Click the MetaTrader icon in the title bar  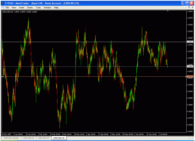tap(2, 3)
